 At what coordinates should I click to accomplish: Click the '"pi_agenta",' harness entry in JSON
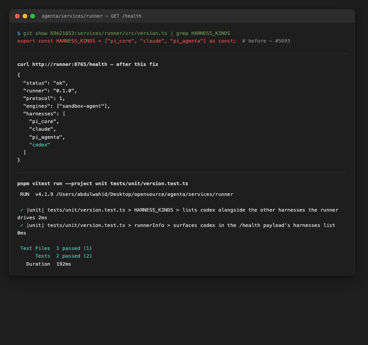click(x=47, y=137)
